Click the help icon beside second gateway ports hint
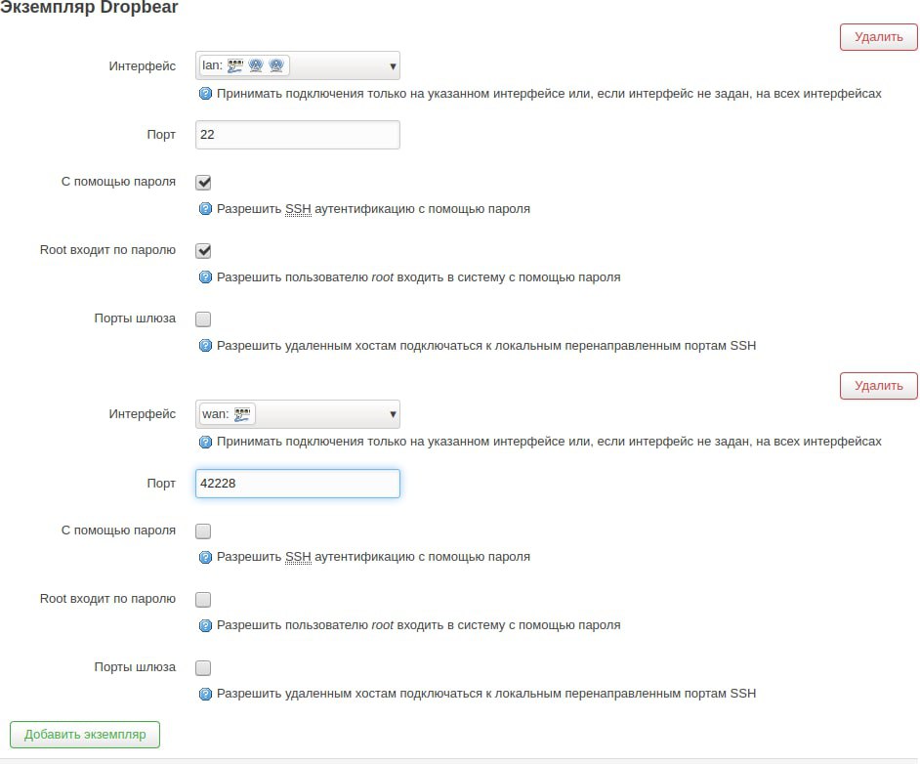This screenshot has height=764, width=920. tap(205, 695)
